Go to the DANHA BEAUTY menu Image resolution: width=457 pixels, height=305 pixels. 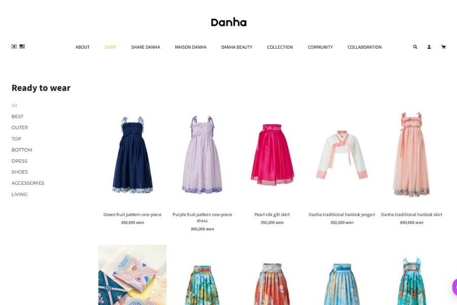click(237, 47)
